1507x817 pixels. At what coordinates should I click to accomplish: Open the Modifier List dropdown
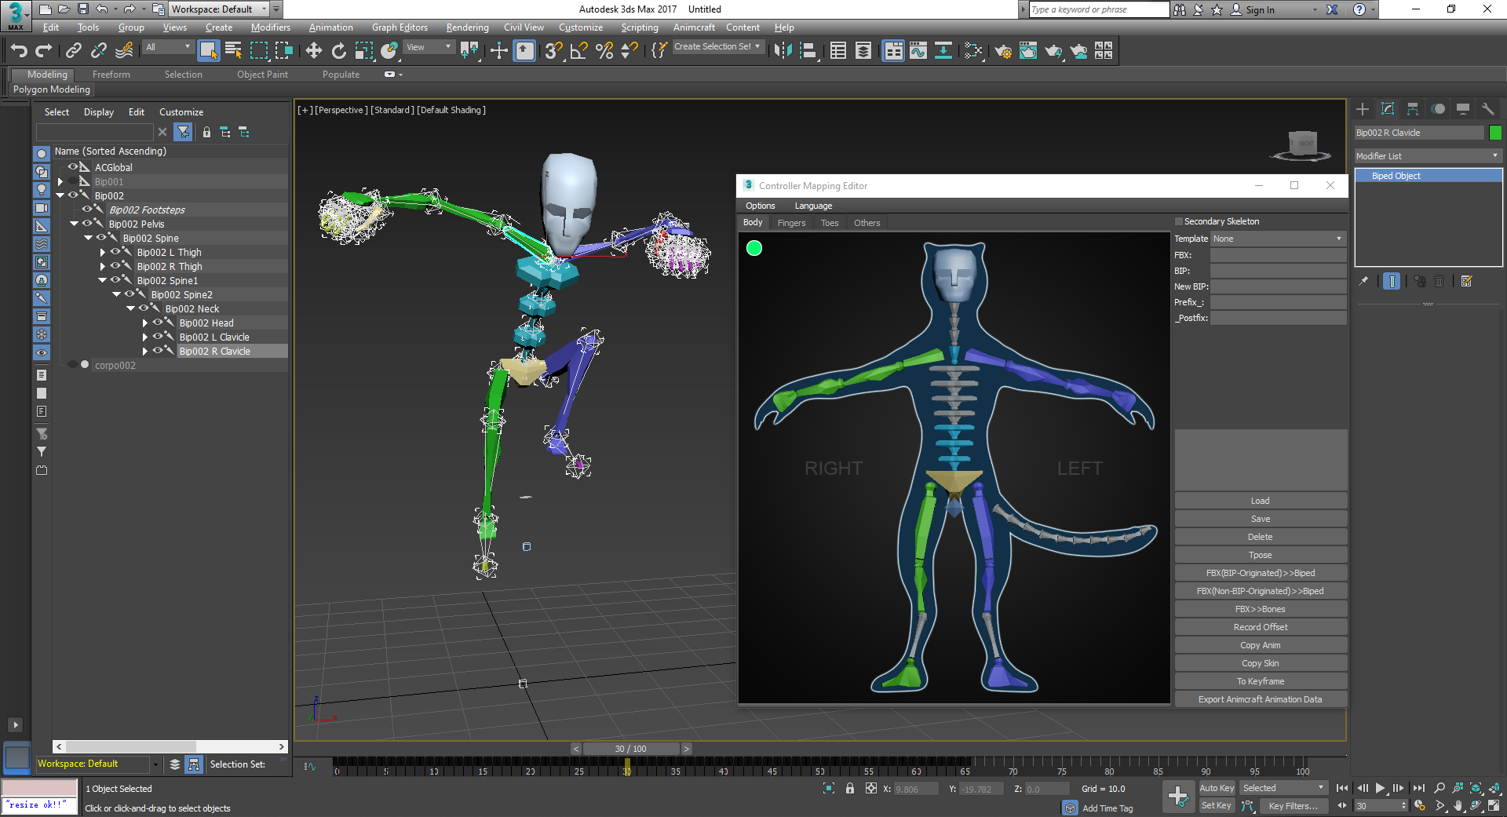pos(1427,156)
